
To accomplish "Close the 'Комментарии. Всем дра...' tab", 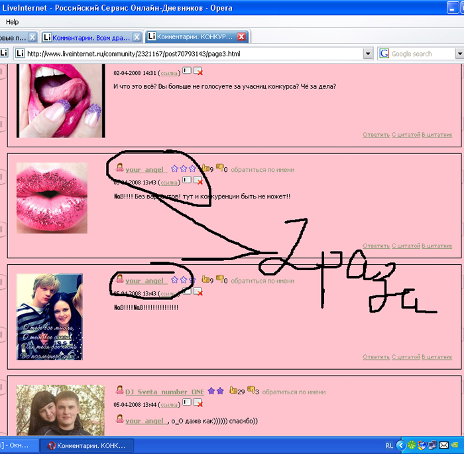I will tap(137, 38).
